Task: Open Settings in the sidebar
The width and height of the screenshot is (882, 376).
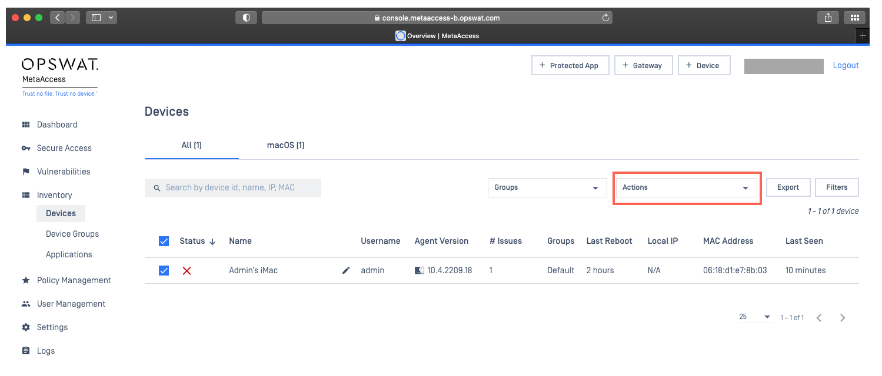Action: [x=52, y=327]
